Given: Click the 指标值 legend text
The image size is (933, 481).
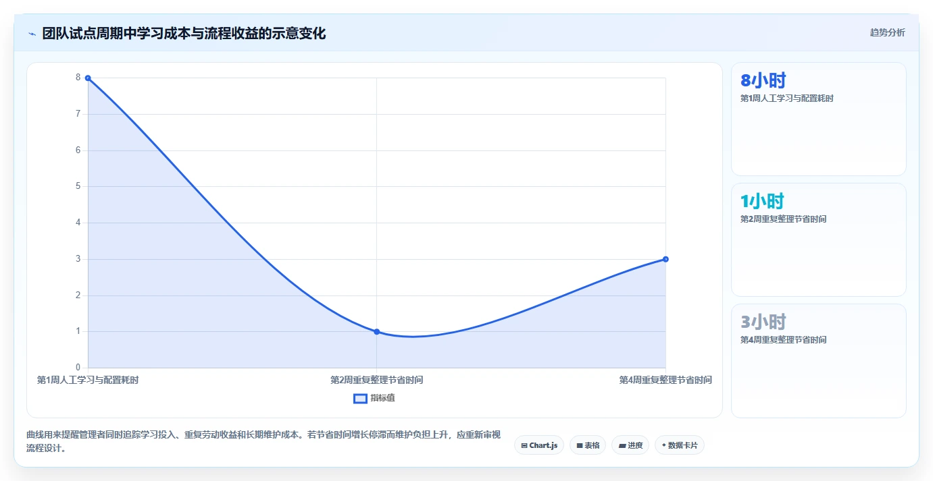Looking at the screenshot, I should [x=382, y=398].
